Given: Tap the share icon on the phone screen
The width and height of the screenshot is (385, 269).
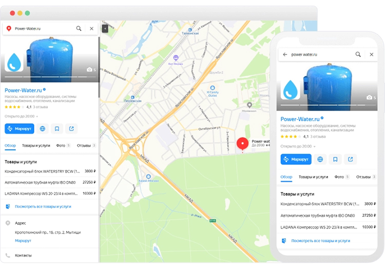Looking at the screenshot, I should 351,159.
